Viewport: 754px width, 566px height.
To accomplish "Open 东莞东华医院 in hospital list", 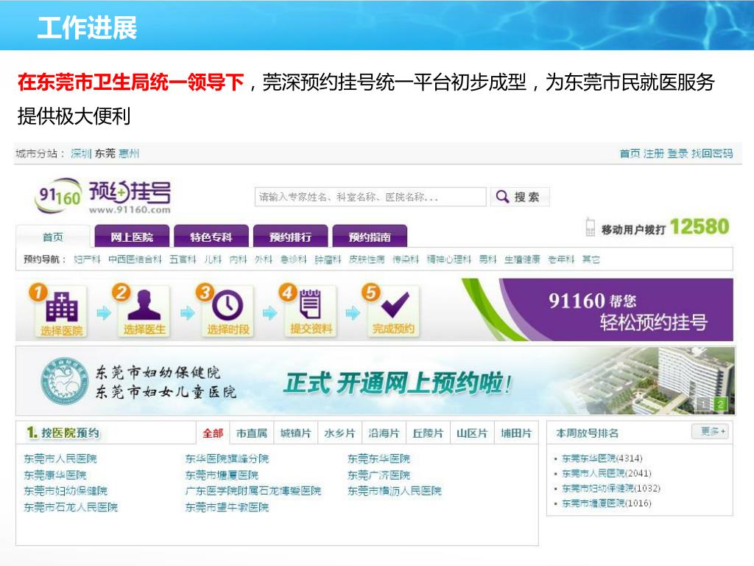I will [379, 458].
